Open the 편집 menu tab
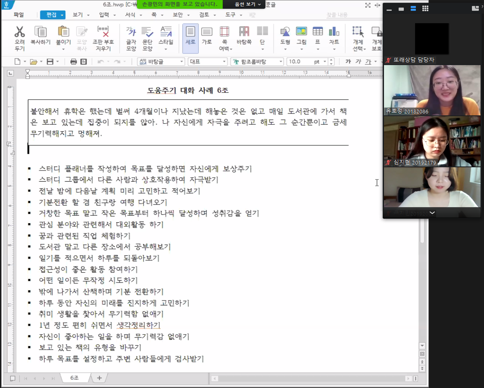 point(52,15)
